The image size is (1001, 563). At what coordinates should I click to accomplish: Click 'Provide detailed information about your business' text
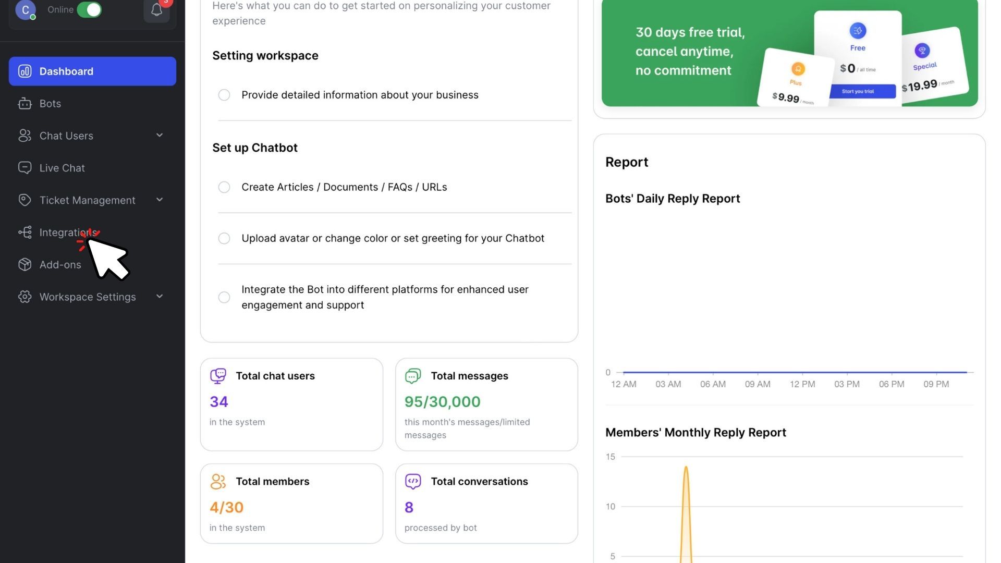pos(360,95)
